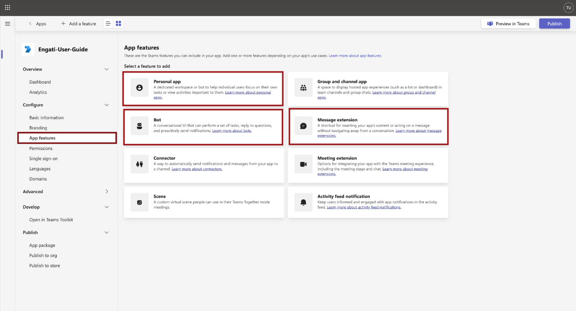
Task: Click the Microsoft Teams logo icon
Action: point(490,24)
